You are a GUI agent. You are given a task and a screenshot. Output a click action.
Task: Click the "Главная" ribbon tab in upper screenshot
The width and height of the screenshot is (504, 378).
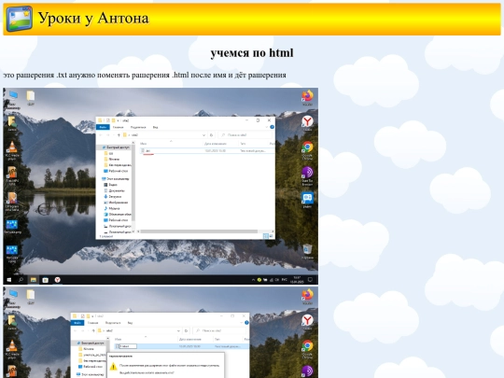pyautogui.click(x=118, y=127)
